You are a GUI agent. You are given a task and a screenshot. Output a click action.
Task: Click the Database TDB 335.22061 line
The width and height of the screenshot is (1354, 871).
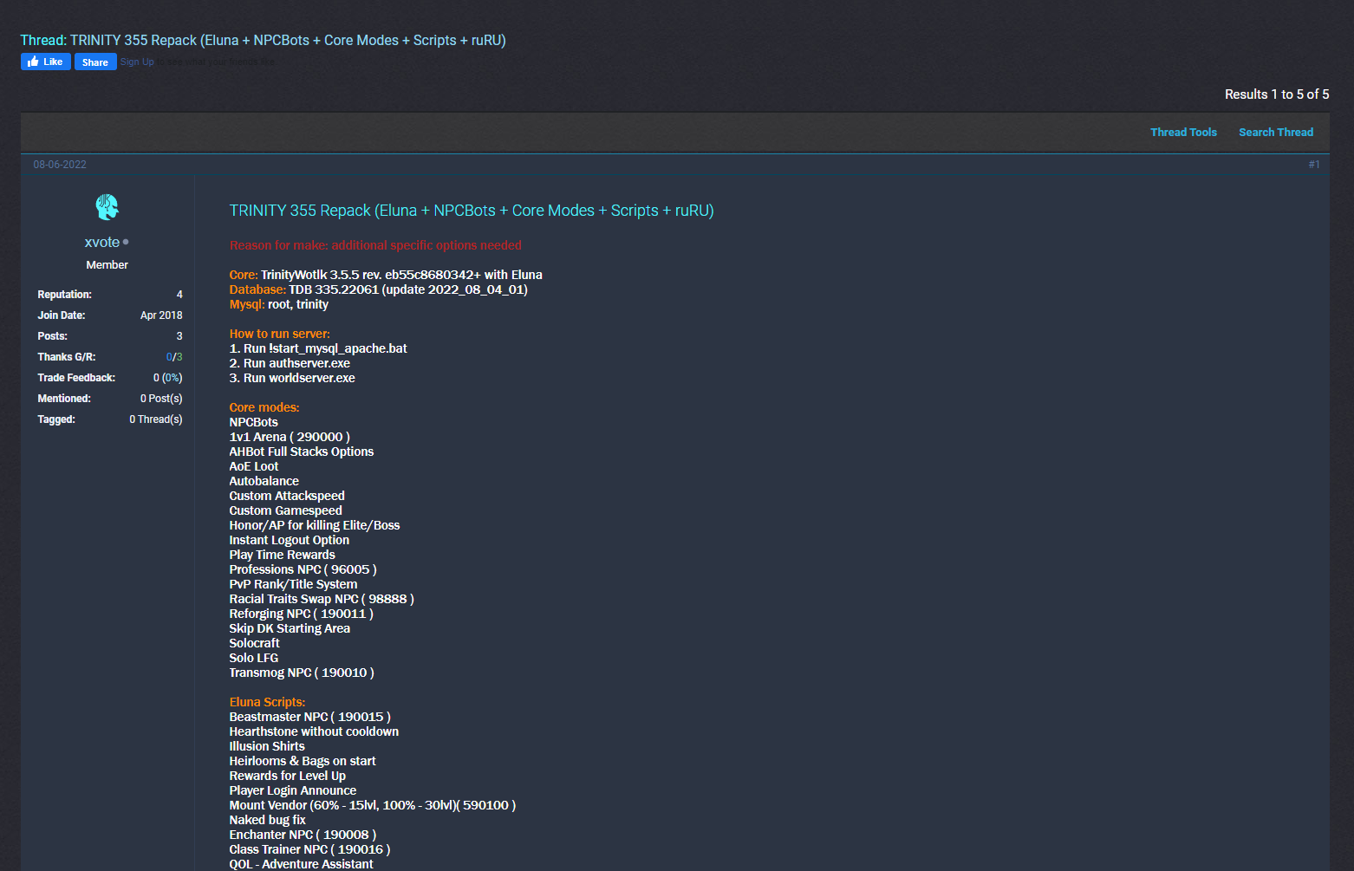(379, 289)
